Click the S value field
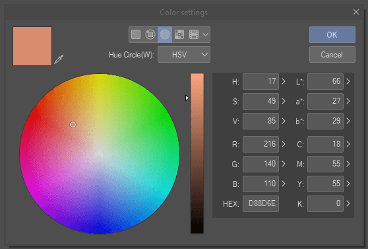Viewport: 368px width, 249px height. (261, 101)
